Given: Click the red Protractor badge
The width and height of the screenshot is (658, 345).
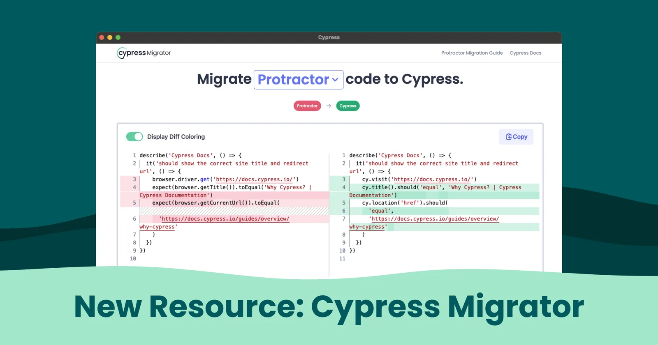Looking at the screenshot, I should pos(307,106).
